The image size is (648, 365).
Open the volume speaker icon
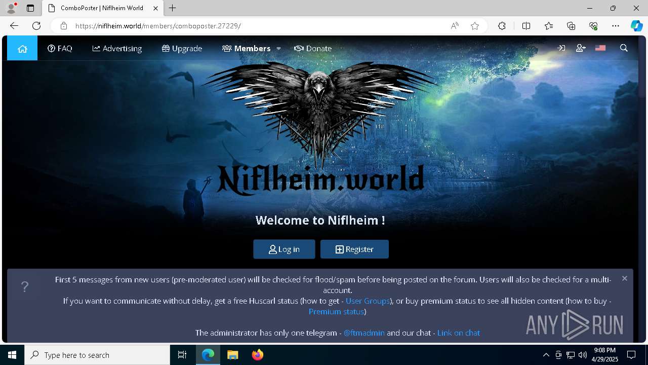(x=583, y=355)
